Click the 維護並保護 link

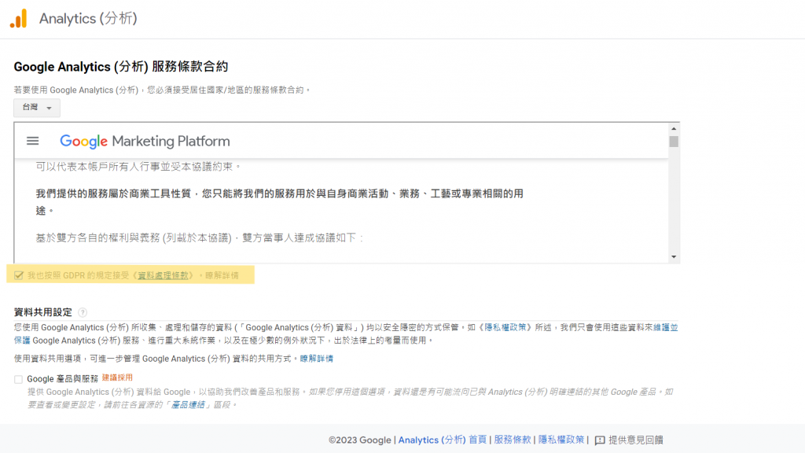(665, 327)
